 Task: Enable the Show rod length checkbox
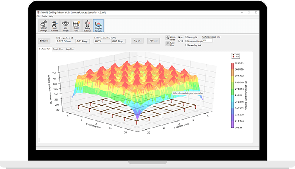[x=186, y=41]
